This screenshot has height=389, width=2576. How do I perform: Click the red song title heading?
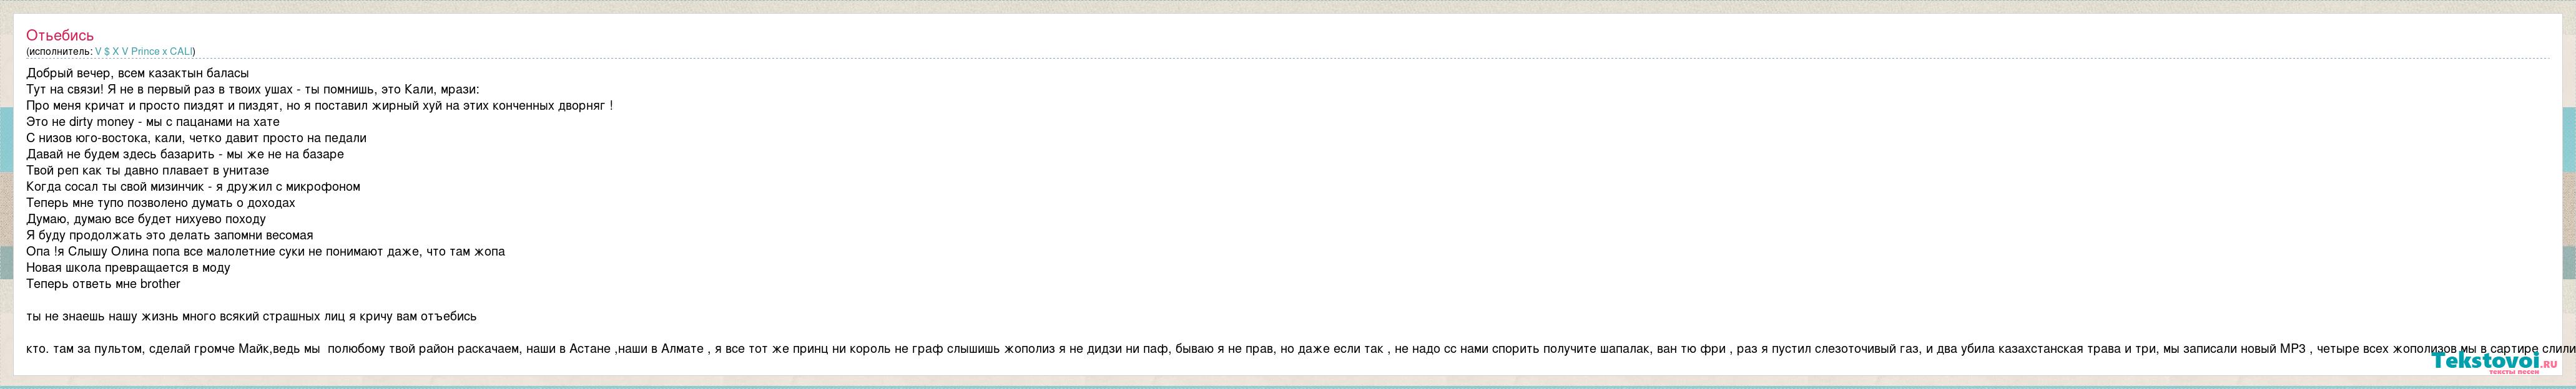tap(60, 36)
